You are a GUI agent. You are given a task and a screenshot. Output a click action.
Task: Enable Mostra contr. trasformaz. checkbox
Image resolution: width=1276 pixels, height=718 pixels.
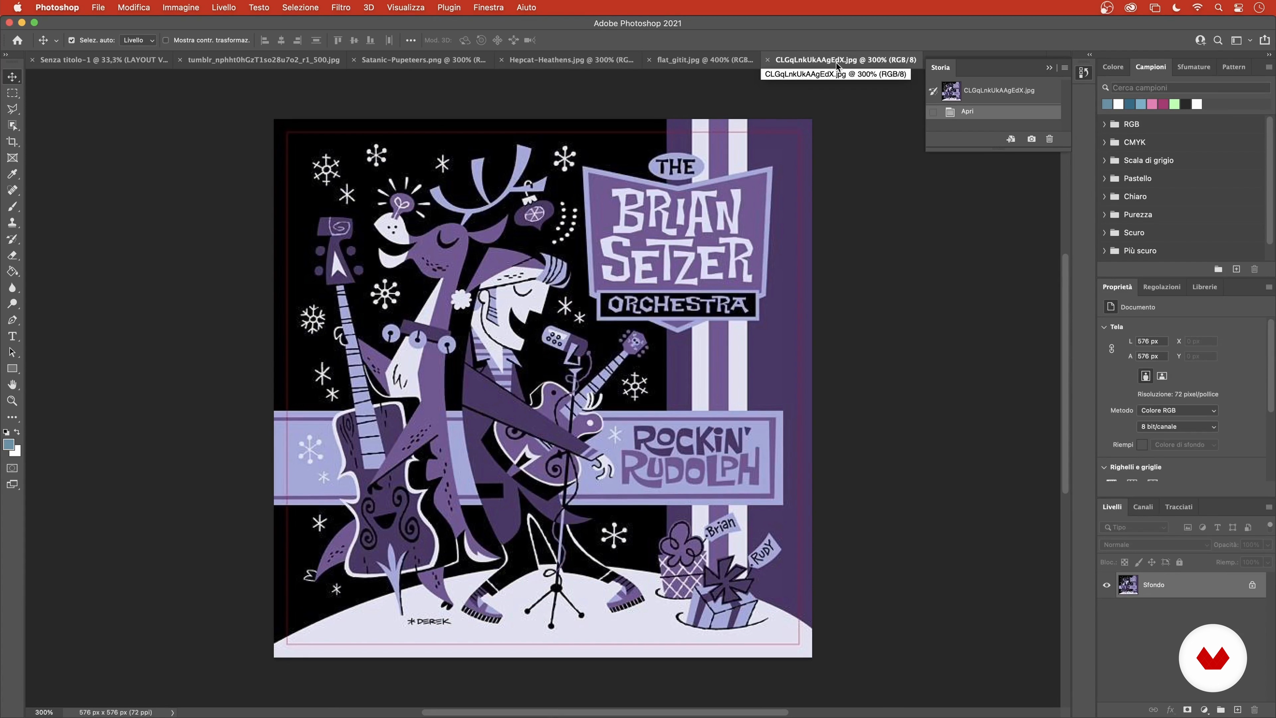coord(166,40)
